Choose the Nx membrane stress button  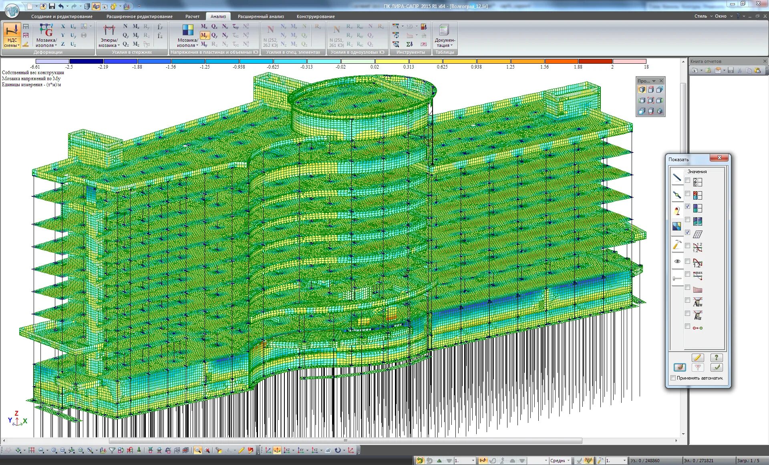[x=225, y=26]
